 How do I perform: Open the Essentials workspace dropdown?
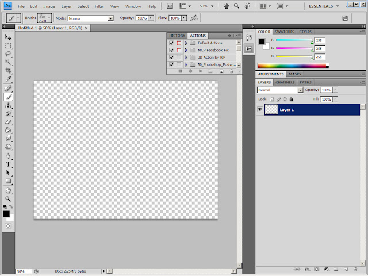click(324, 6)
